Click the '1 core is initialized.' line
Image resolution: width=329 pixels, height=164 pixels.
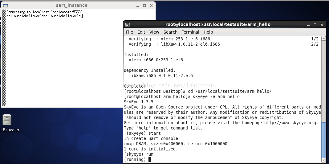(151, 149)
